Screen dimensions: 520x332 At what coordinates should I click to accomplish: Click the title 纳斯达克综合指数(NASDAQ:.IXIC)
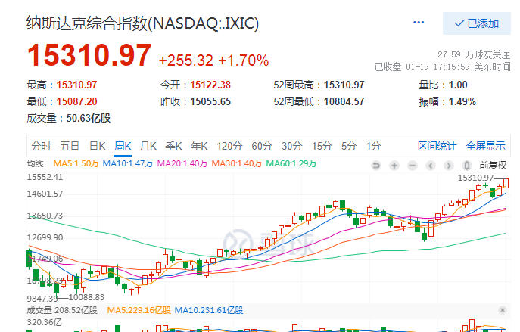(142, 23)
